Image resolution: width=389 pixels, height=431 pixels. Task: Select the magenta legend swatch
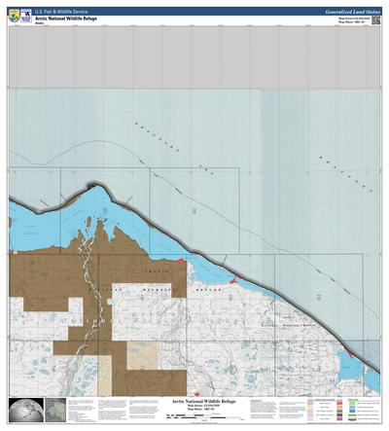pyautogui.click(x=339, y=418)
